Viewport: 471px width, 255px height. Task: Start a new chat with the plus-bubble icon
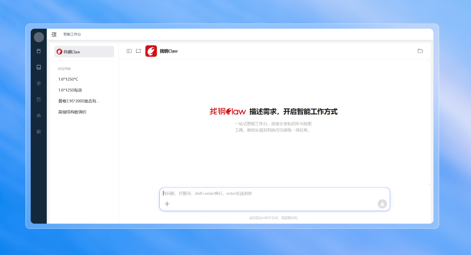click(139, 51)
